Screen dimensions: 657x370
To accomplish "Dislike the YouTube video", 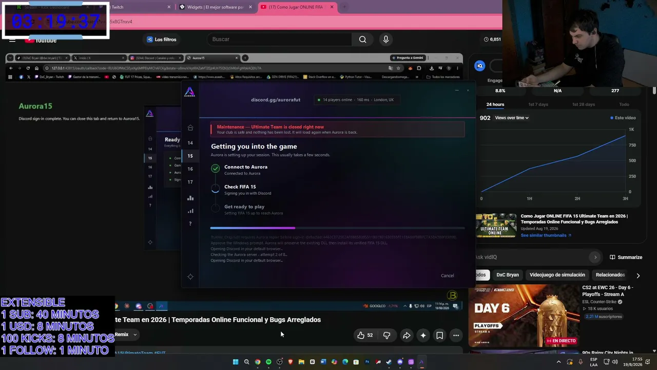I will coord(387,336).
